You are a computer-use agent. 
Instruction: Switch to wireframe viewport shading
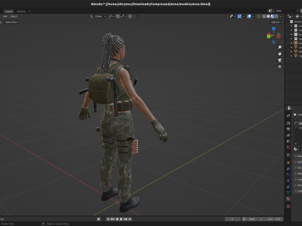[264, 16]
